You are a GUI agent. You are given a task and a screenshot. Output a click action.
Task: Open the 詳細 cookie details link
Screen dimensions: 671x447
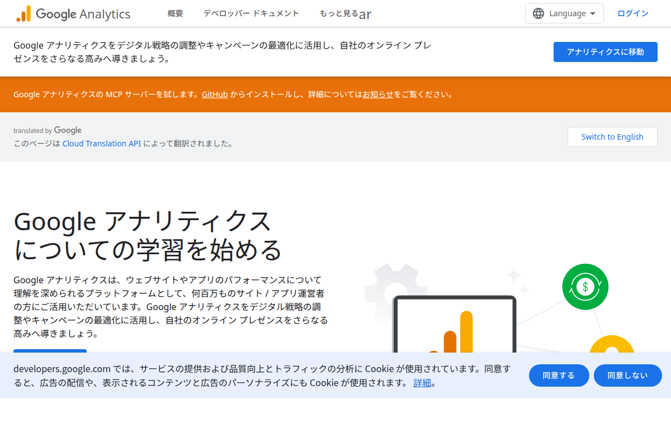tap(422, 383)
